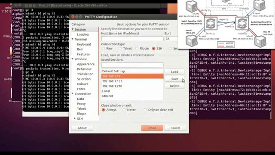Screen dimensions: 275x155
Task: Click the Host h1 computer icon in diagram
Action: click(x=192, y=41)
